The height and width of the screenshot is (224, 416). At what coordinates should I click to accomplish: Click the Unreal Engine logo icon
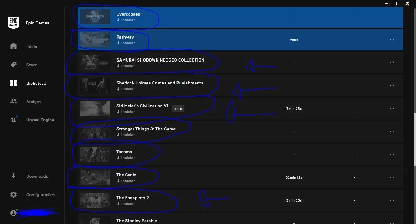(x=13, y=120)
